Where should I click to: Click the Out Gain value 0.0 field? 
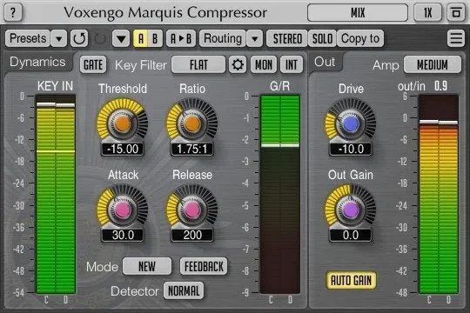(x=351, y=235)
